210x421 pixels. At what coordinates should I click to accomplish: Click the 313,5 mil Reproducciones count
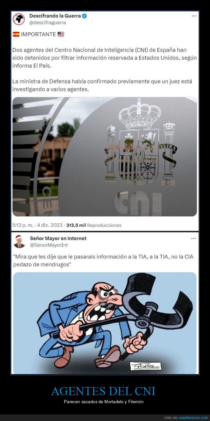94,225
